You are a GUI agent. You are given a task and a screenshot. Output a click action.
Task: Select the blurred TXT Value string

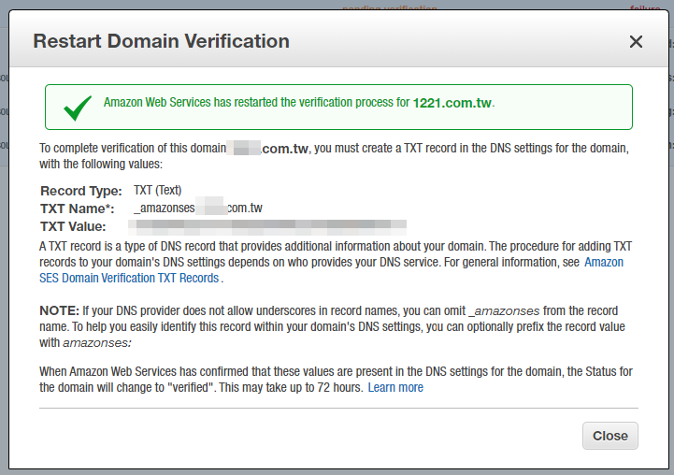pyautogui.click(x=267, y=227)
